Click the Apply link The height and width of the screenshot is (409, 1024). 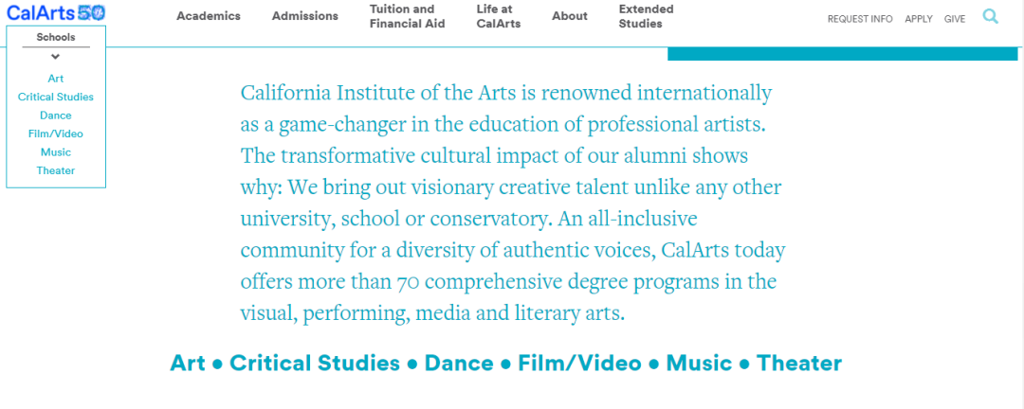[919, 19]
